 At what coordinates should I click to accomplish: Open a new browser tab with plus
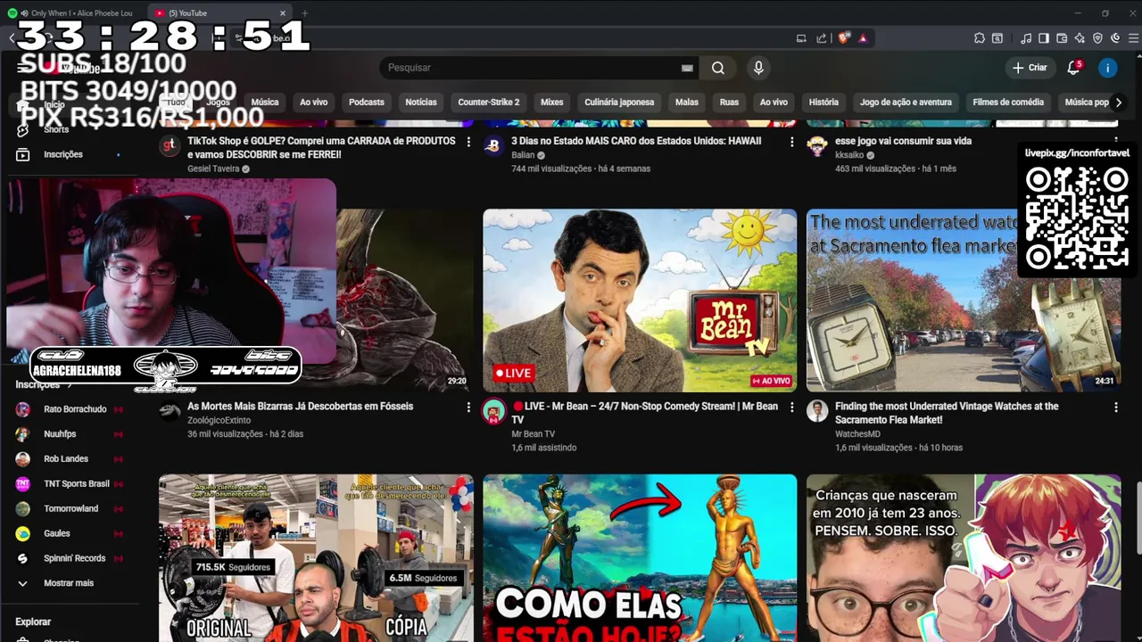304,13
